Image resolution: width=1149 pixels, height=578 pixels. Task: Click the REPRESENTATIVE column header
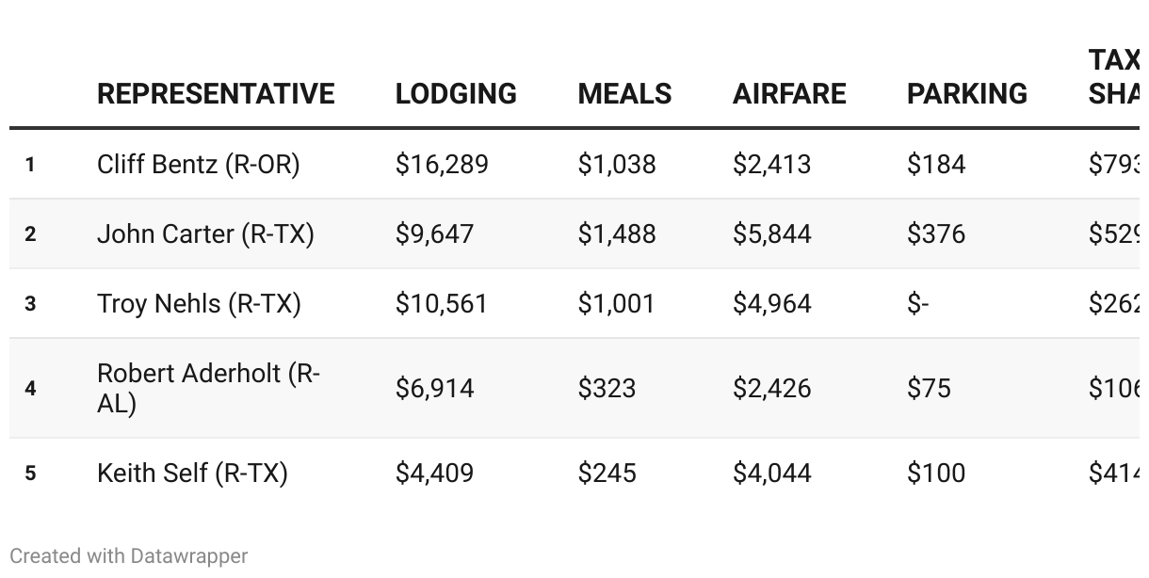[216, 94]
